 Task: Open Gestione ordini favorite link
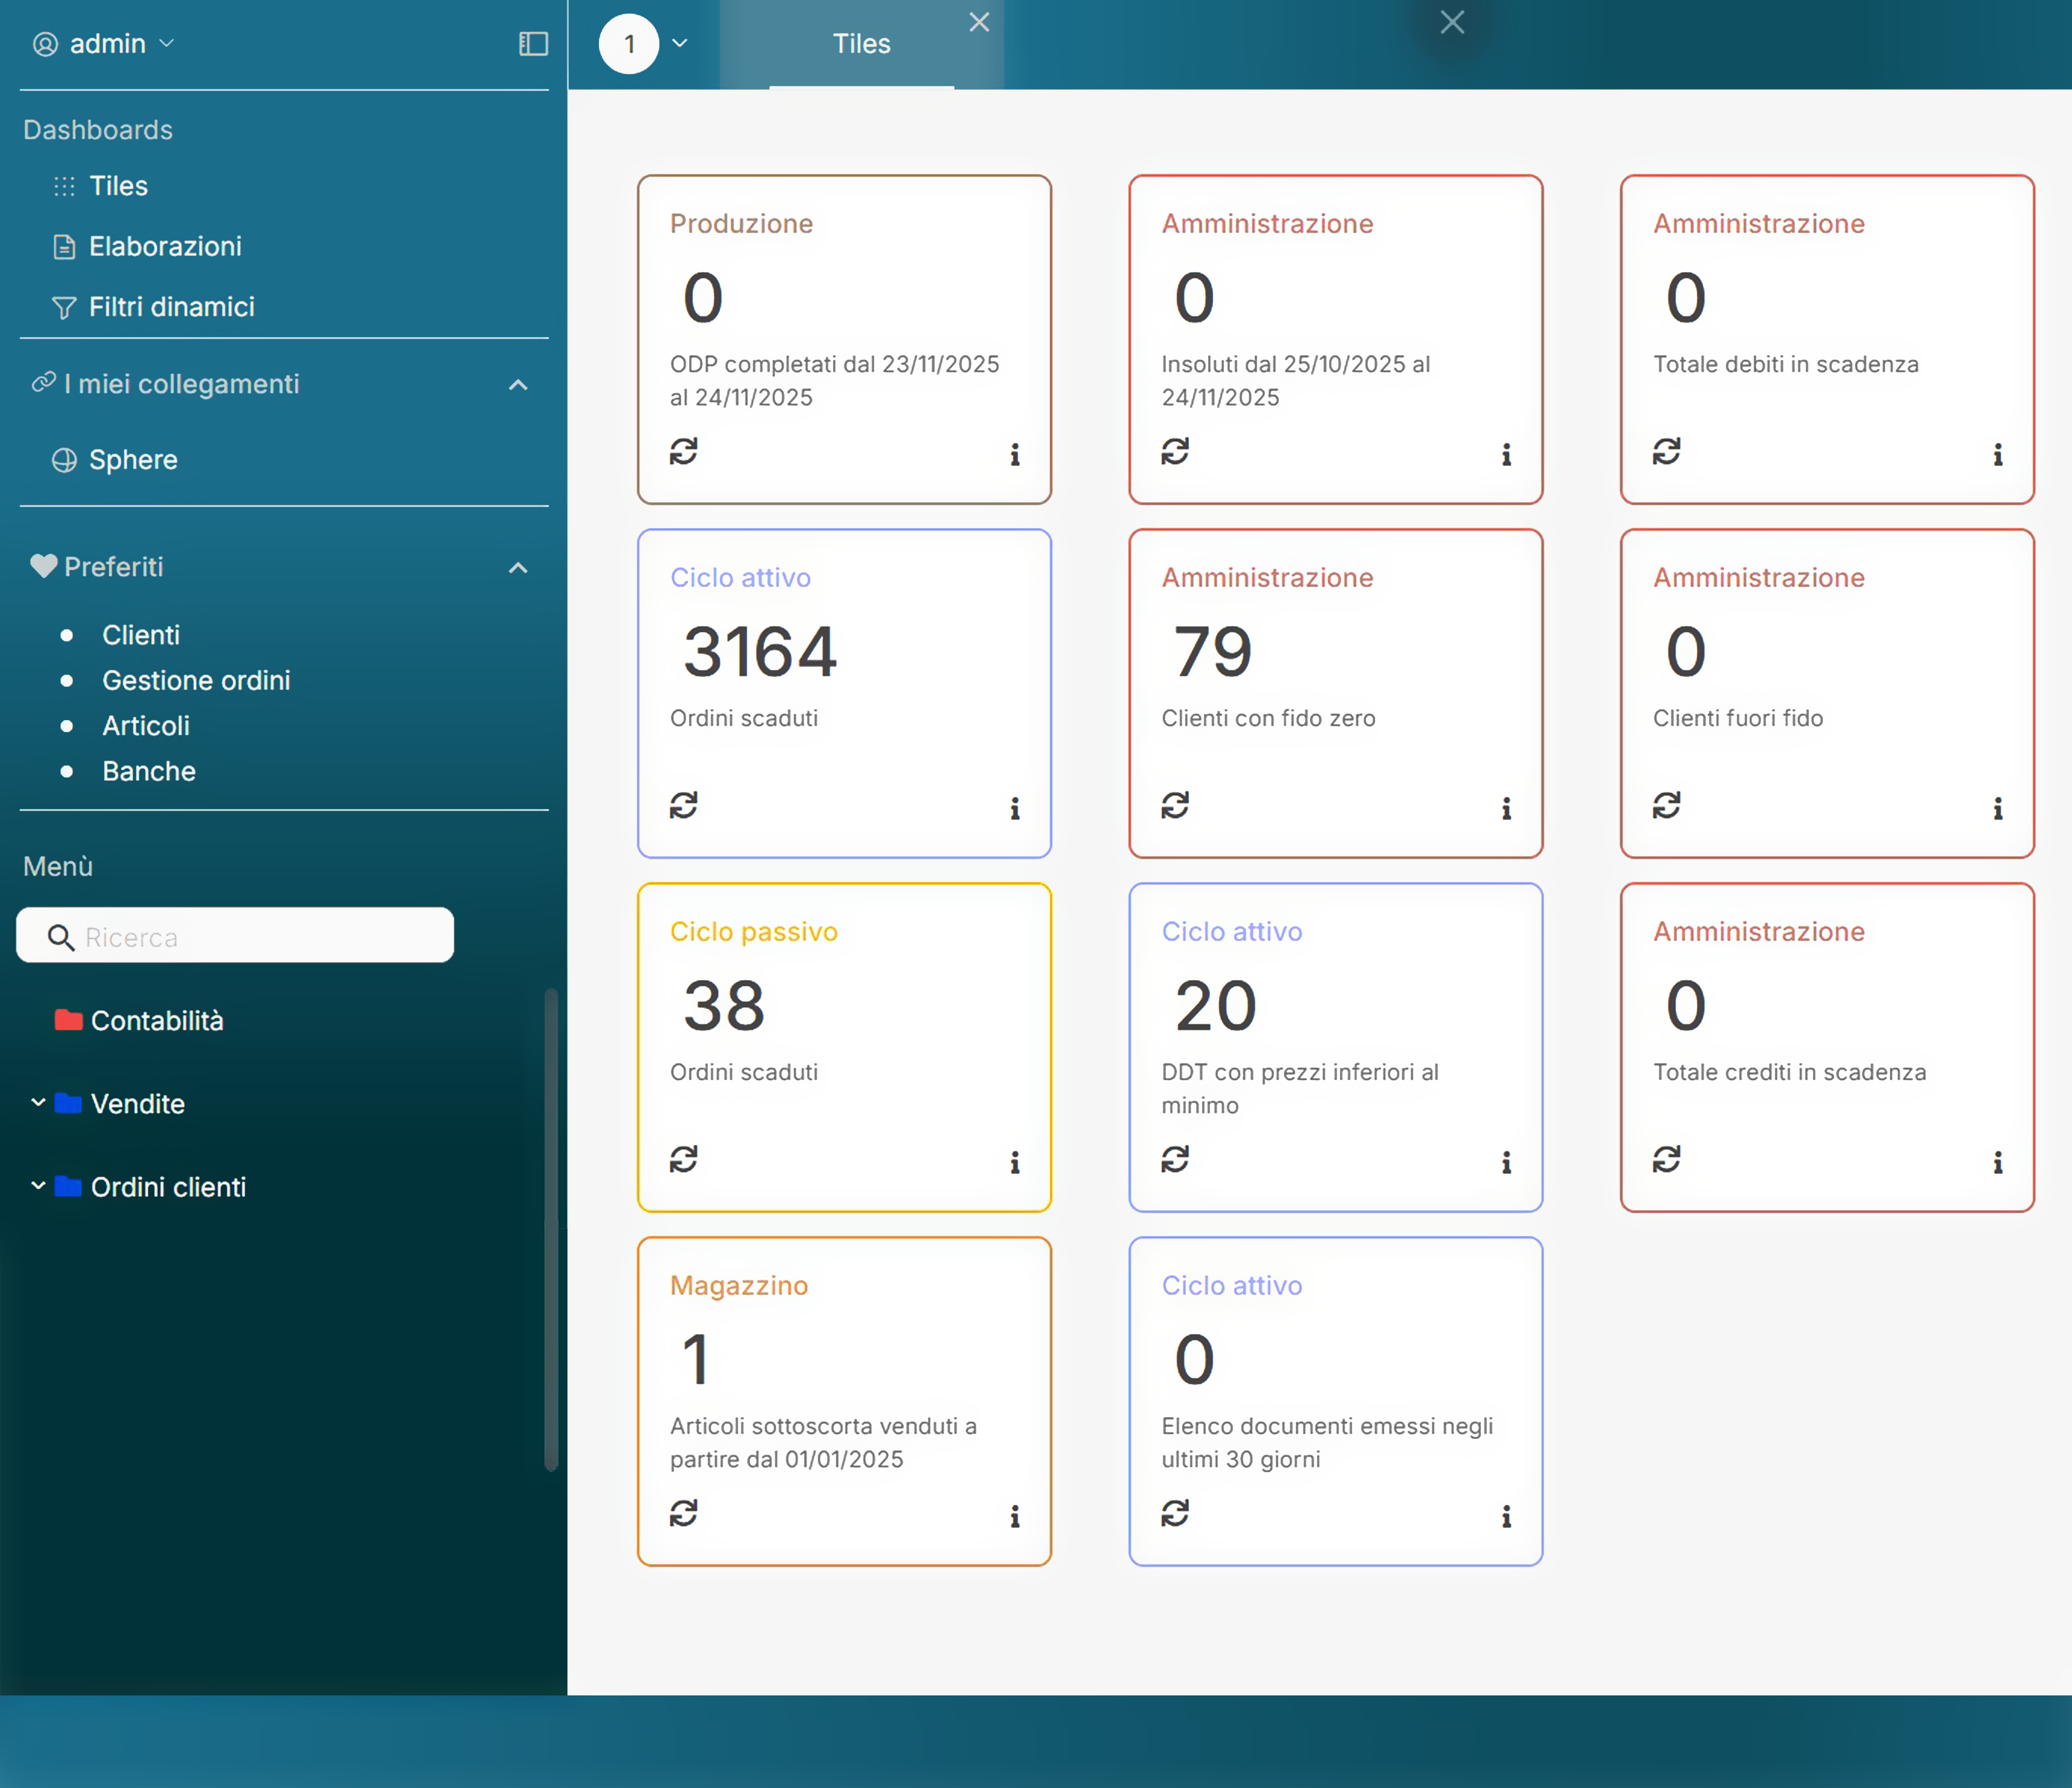coord(196,680)
